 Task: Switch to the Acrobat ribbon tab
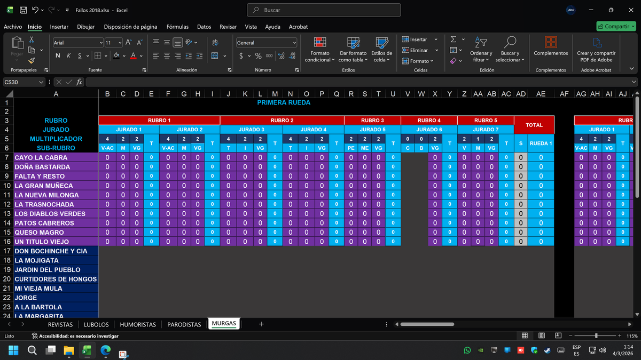click(x=298, y=27)
